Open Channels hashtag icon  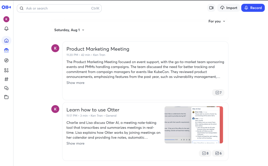point(6,79)
